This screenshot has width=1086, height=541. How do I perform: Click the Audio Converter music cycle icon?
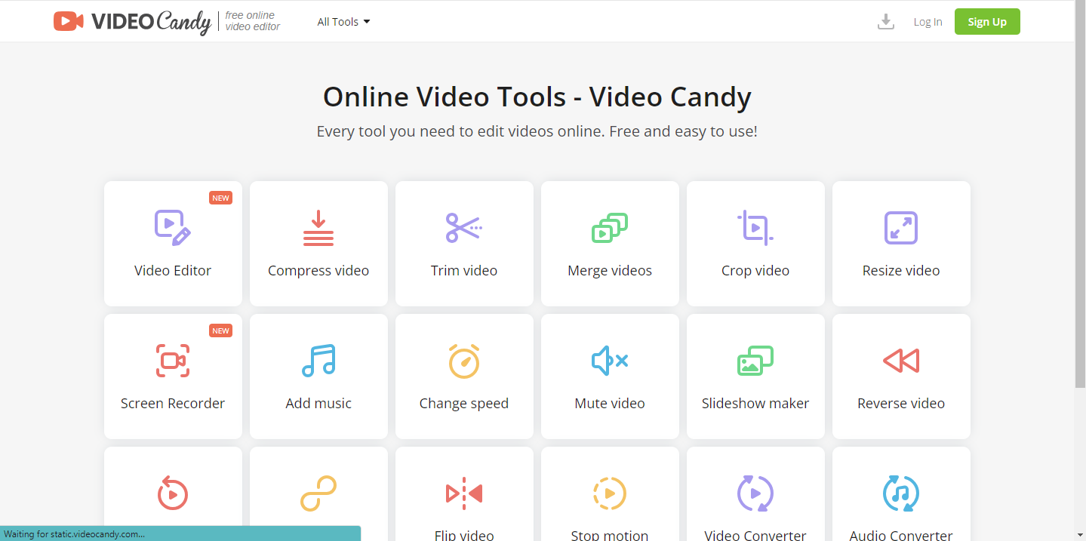(901, 493)
